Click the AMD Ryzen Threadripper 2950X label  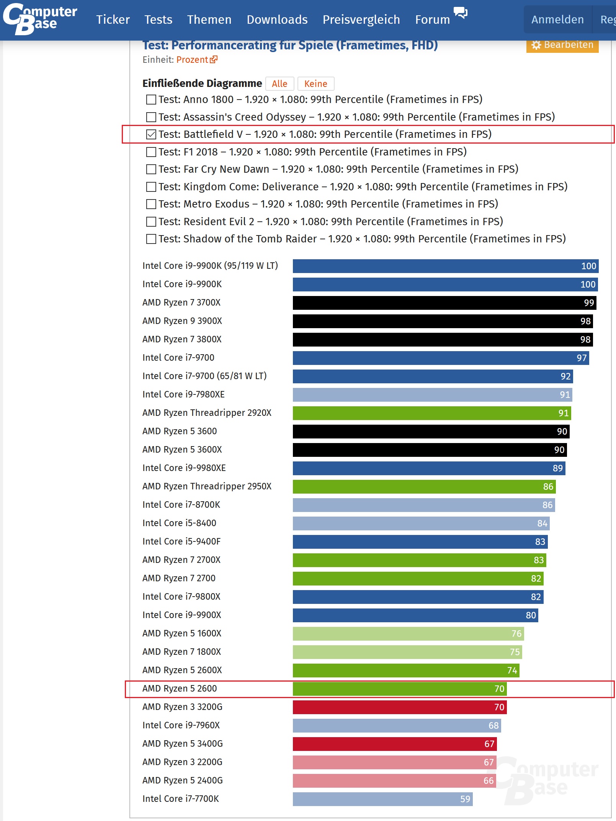207,486
